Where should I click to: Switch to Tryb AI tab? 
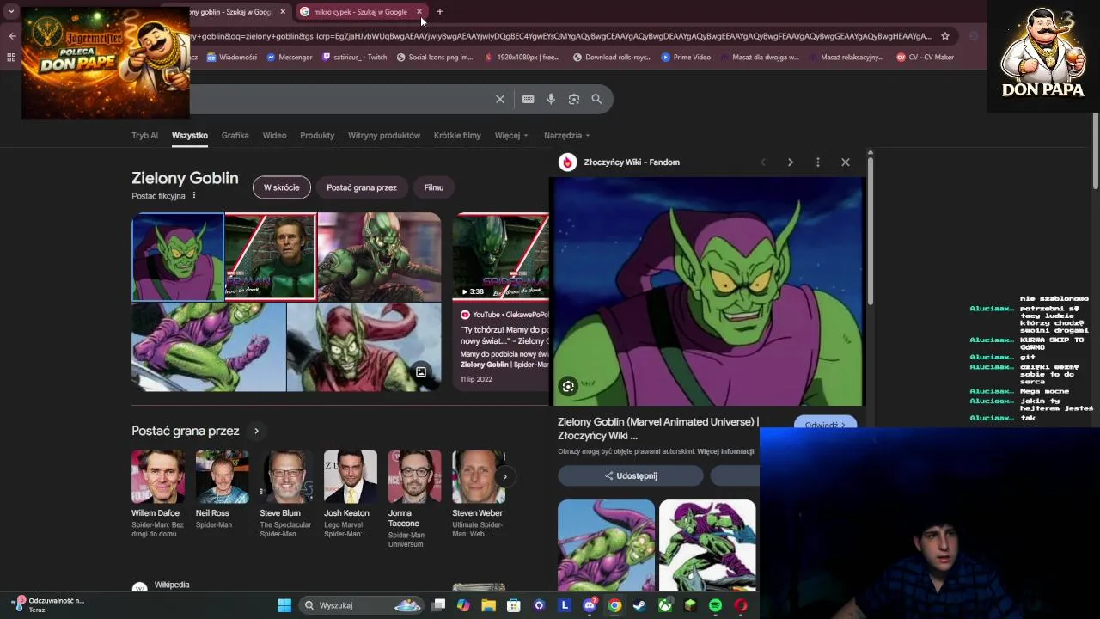[x=144, y=135]
